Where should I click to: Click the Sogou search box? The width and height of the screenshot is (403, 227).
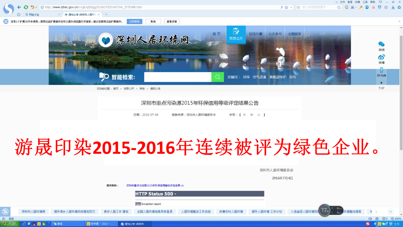318,7
